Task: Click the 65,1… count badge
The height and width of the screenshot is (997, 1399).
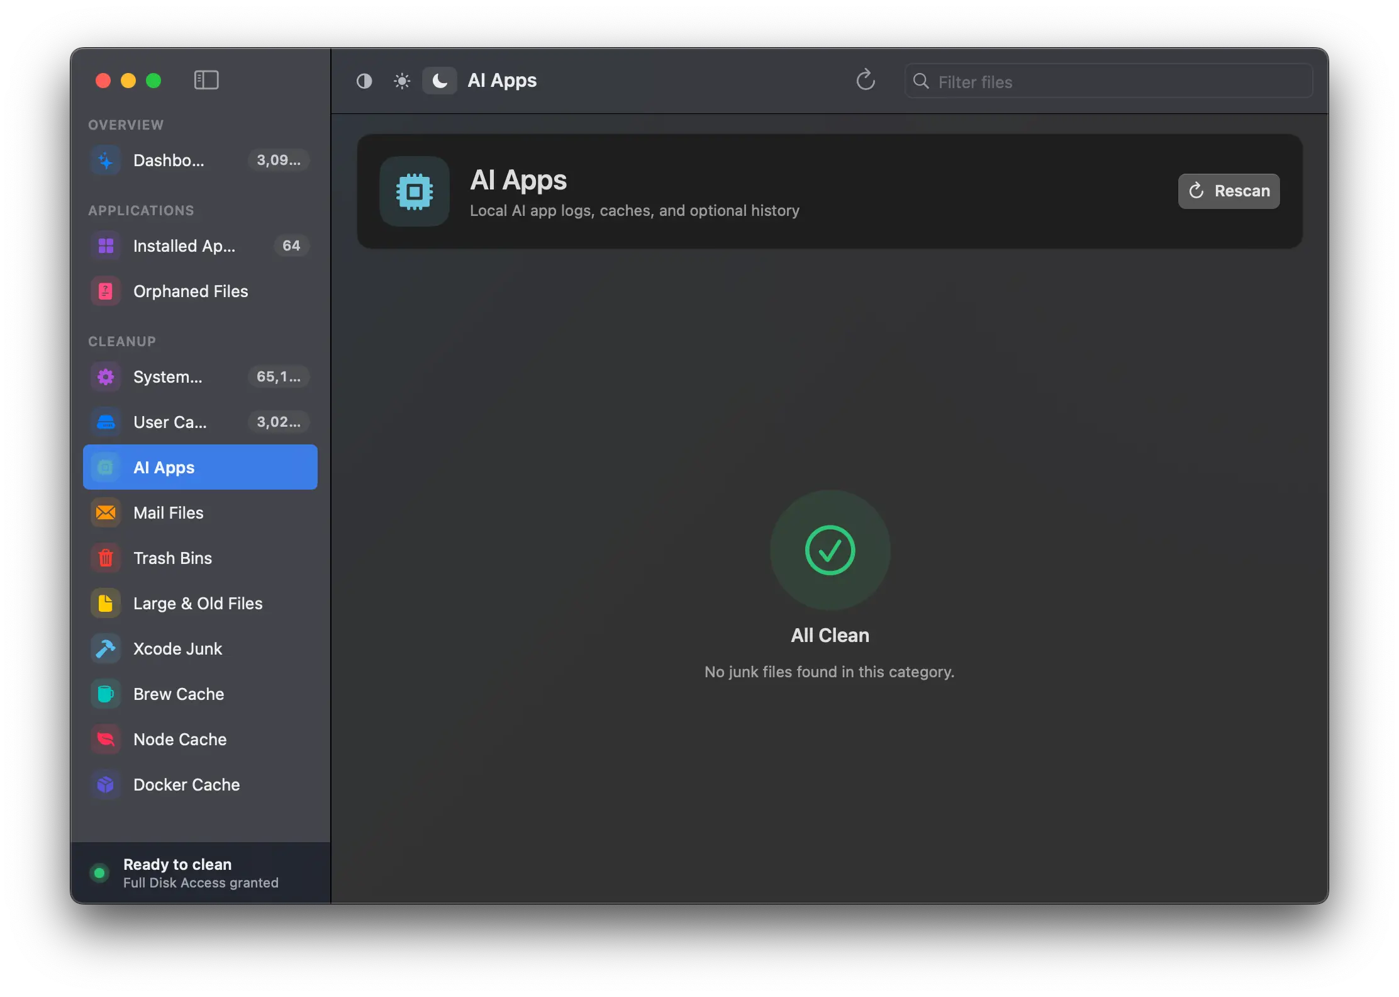Action: coord(279,377)
